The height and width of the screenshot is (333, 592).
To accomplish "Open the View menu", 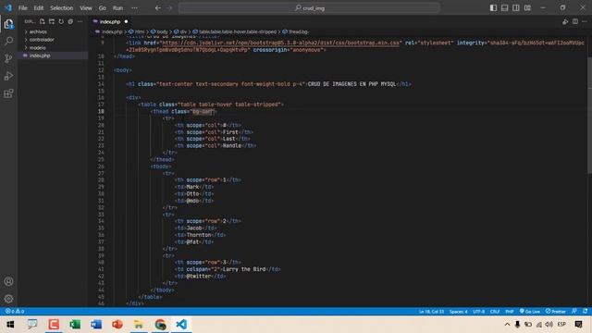I will 86,8.
